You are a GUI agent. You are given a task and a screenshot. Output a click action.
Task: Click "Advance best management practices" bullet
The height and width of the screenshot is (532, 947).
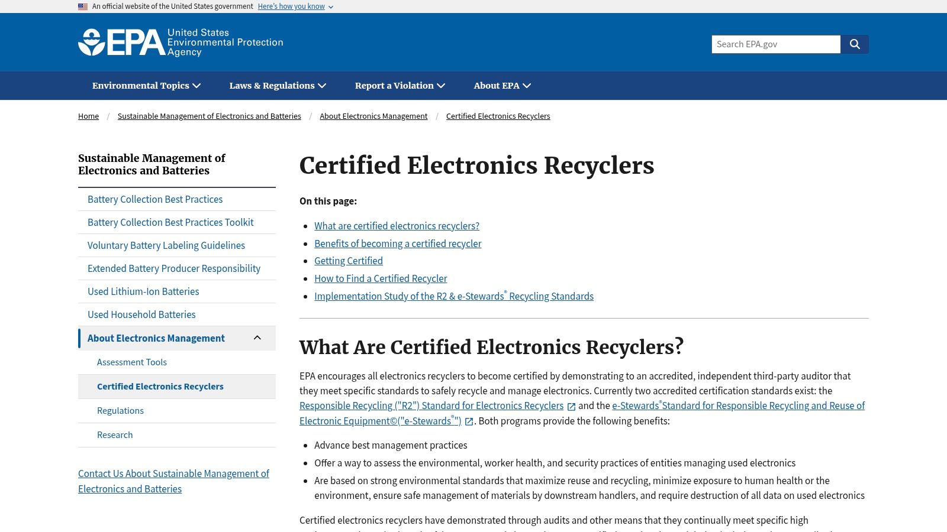click(391, 445)
